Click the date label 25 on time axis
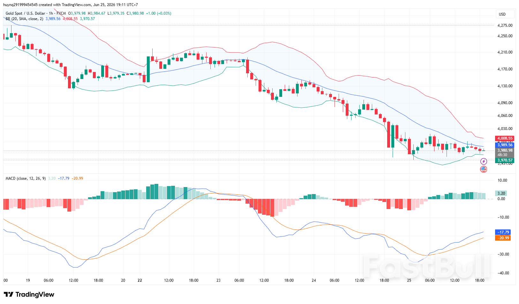 click(409, 280)
